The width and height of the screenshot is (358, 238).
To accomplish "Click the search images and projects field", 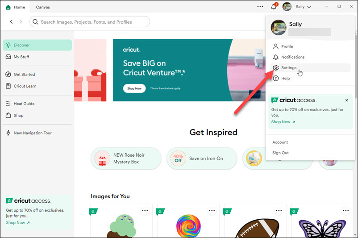I will point(89,22).
